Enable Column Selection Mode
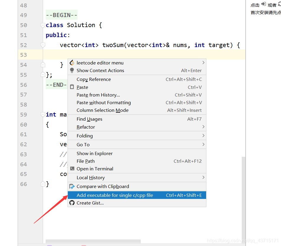 click(137, 110)
